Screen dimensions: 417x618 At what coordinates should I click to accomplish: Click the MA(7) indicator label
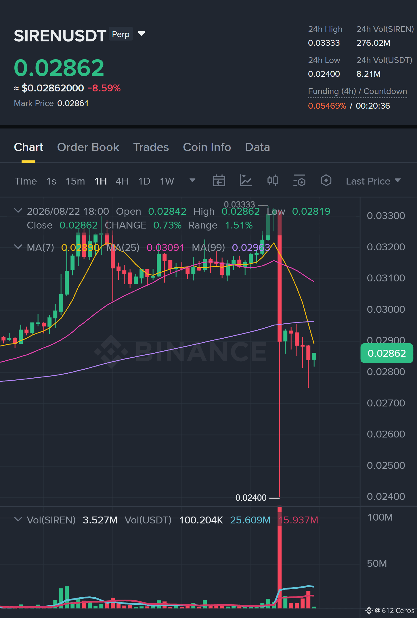pos(41,247)
